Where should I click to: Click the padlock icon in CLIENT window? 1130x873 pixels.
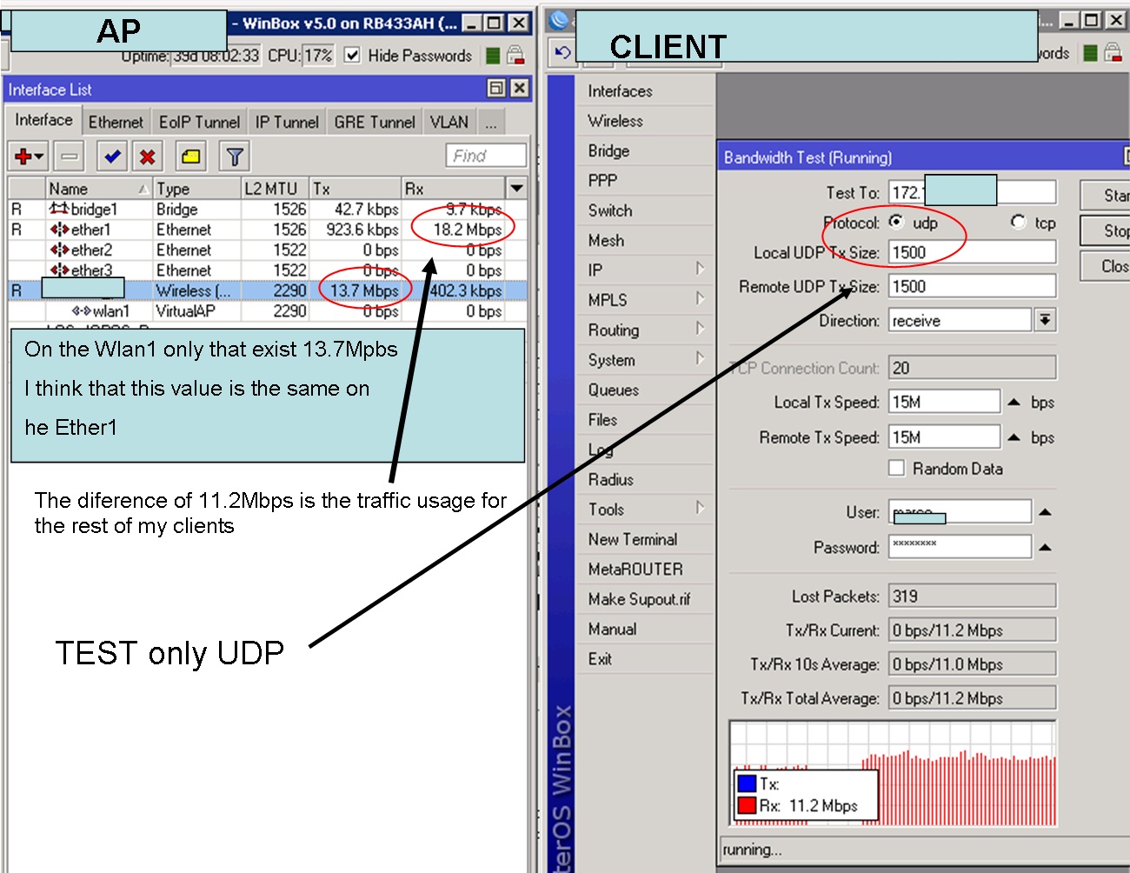1113,53
